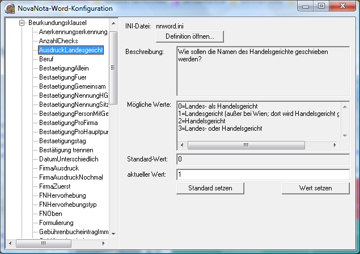Open the definition with Definition öffnen button
This screenshot has height=254, width=360.
[190, 36]
